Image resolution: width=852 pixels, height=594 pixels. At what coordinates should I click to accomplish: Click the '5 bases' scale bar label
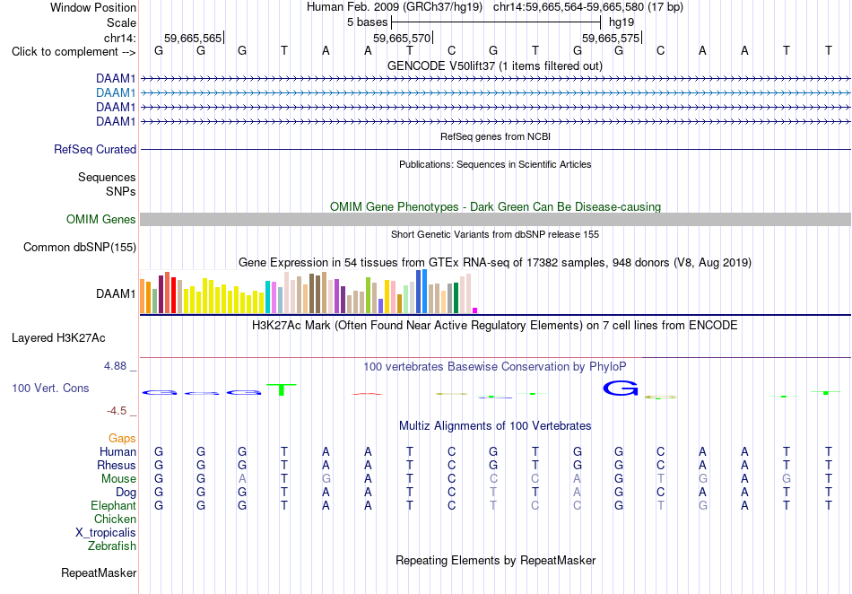(x=368, y=22)
